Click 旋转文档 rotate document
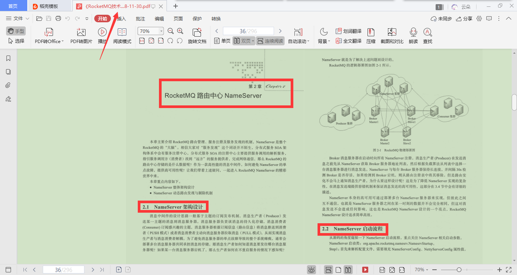Screen dimensions: 517x275 [197, 36]
